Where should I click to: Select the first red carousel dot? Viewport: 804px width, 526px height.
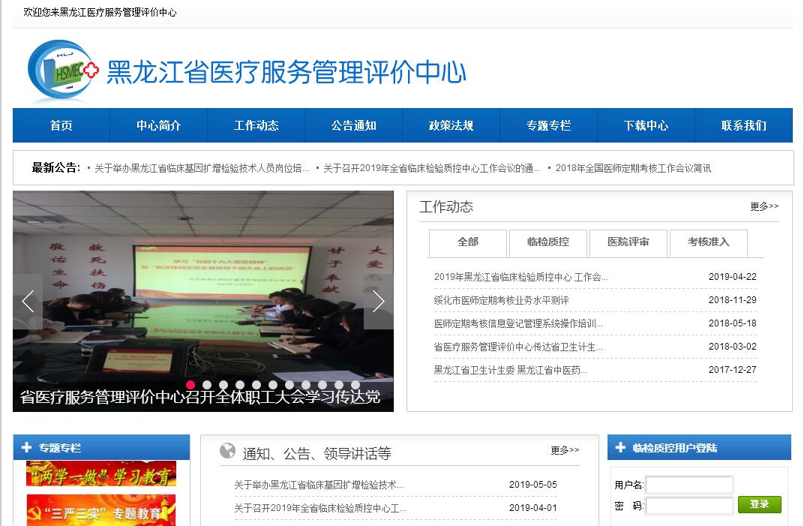tap(190, 385)
